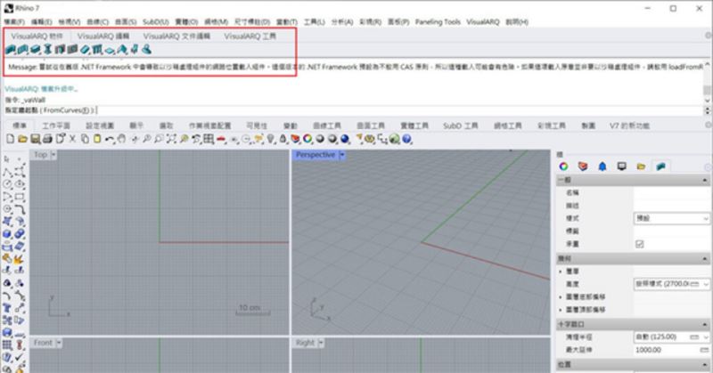This screenshot has width=713, height=373.
Task: Collapse the 十字路口 intersection section
Action: (x=705, y=324)
